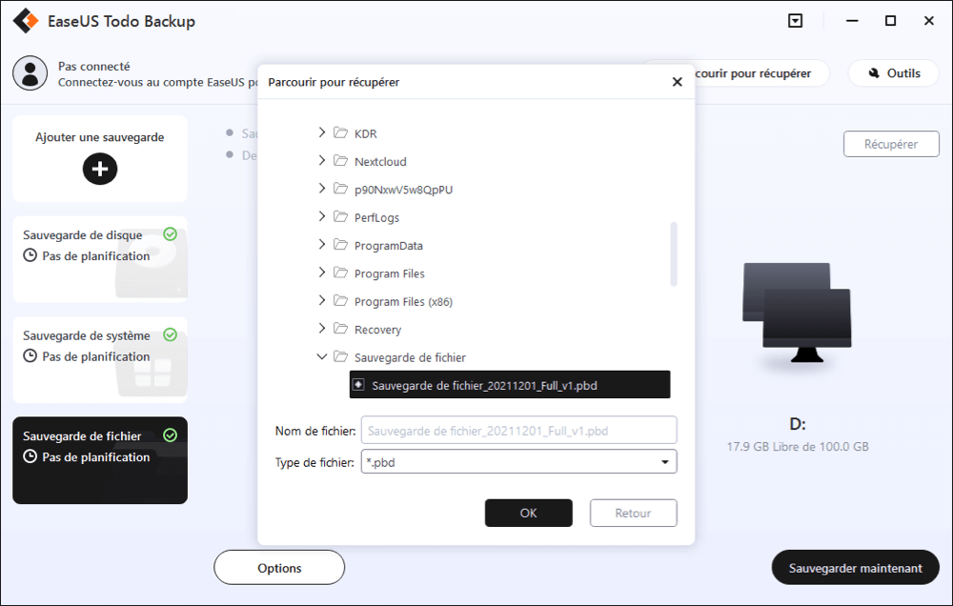Click the folder tree vertical scrollbar

point(674,253)
